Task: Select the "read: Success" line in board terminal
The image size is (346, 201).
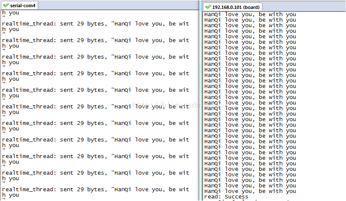Action: point(226,197)
